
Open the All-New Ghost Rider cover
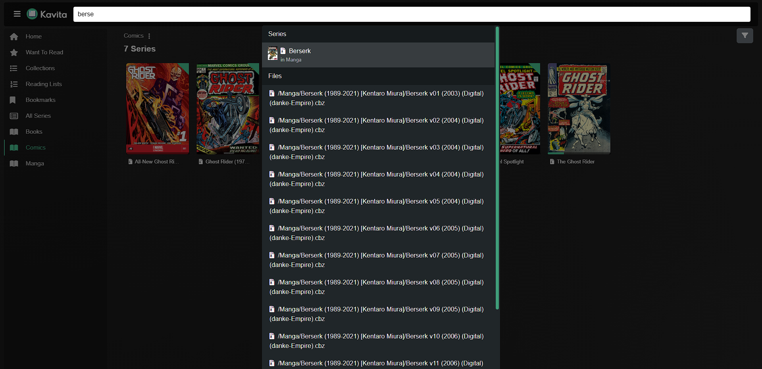click(158, 108)
